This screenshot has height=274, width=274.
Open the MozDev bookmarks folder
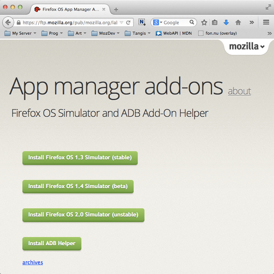(105, 33)
